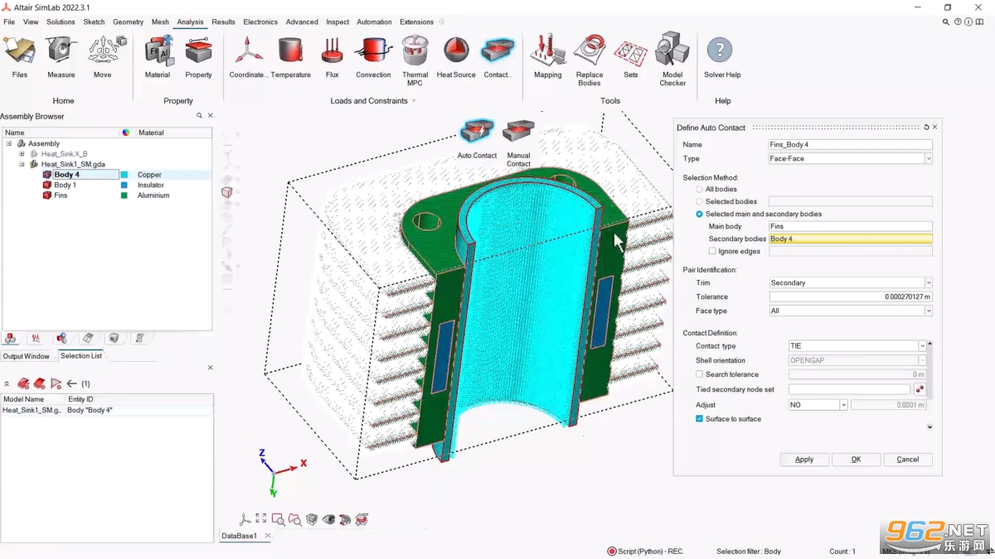Enable the Ignore edges checkbox
The width and height of the screenshot is (995, 559).
coord(712,251)
